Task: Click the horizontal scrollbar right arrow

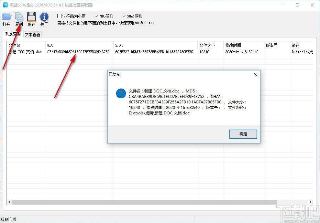Action: (x=310, y=202)
